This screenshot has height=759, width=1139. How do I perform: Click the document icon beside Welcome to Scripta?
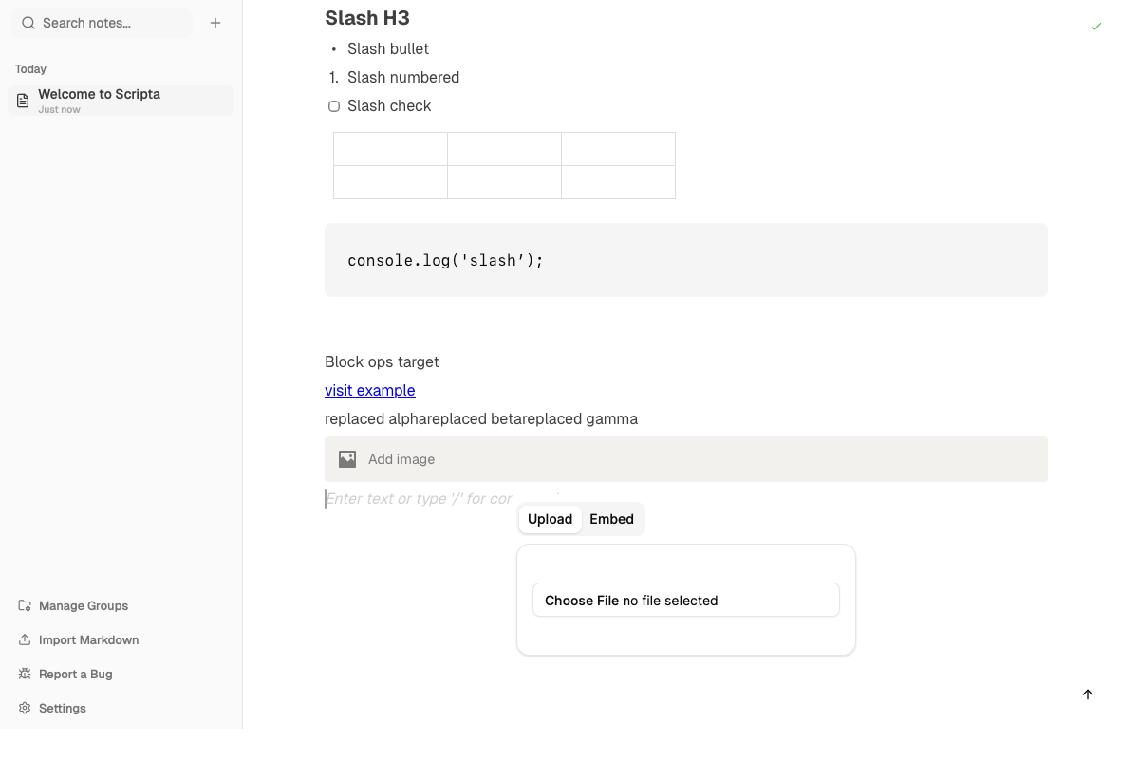click(22, 99)
